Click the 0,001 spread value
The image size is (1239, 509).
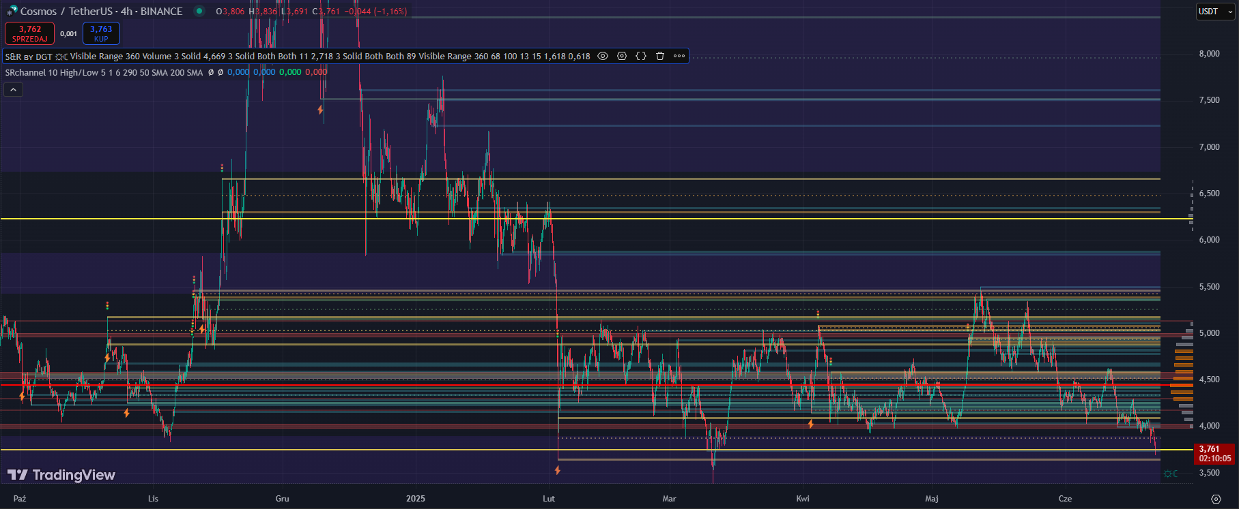68,34
